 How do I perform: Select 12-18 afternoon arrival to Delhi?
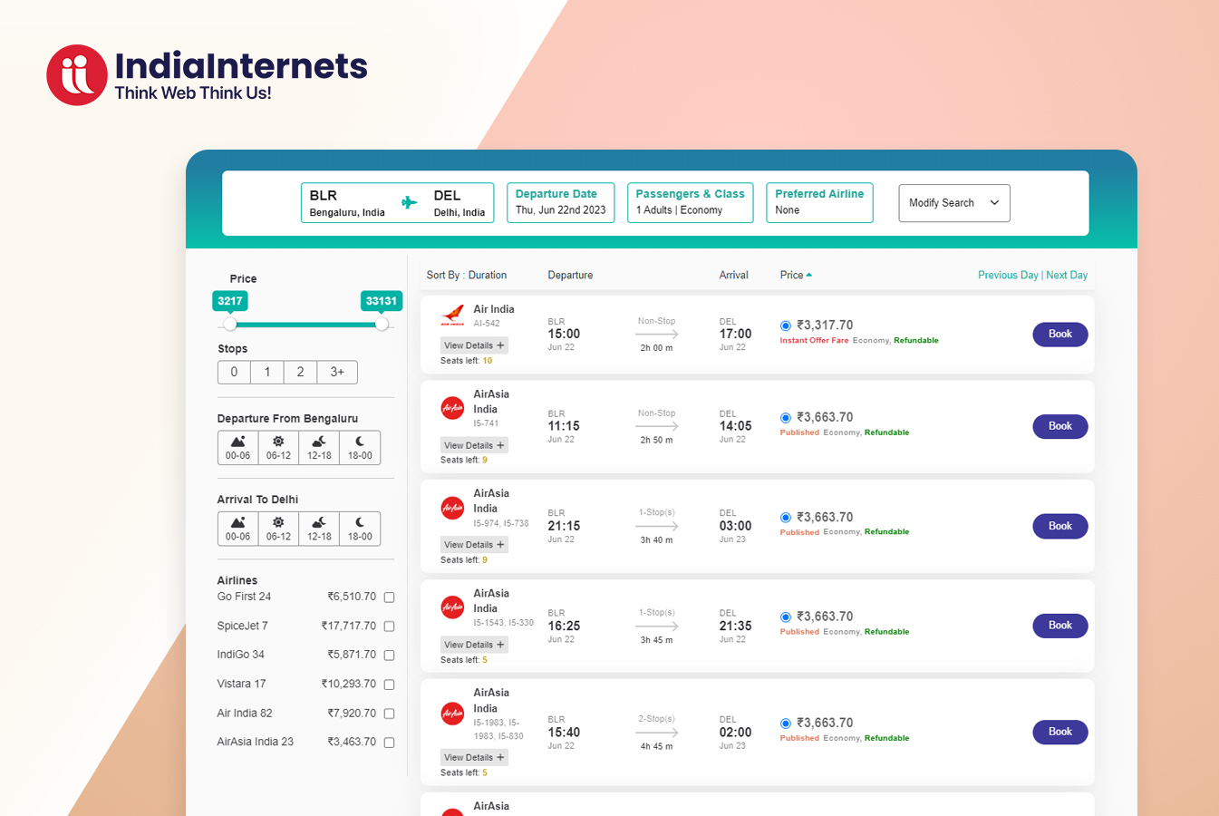[x=319, y=529]
